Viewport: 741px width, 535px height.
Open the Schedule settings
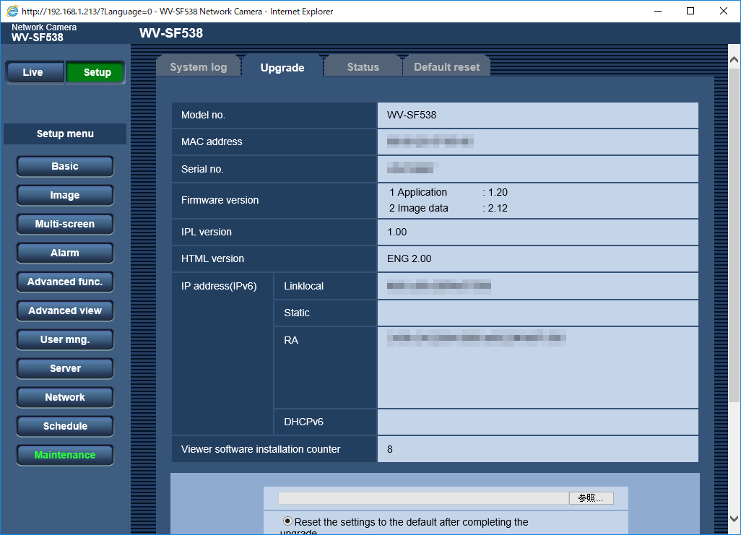tap(65, 426)
